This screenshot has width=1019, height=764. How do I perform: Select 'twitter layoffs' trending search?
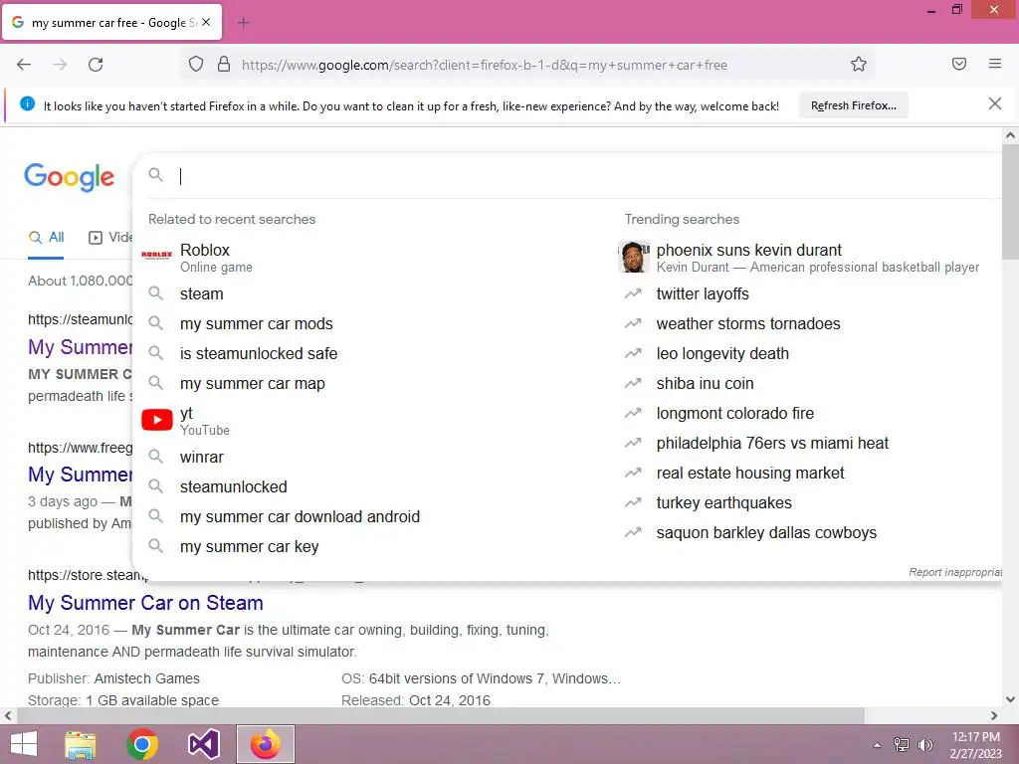coord(703,293)
